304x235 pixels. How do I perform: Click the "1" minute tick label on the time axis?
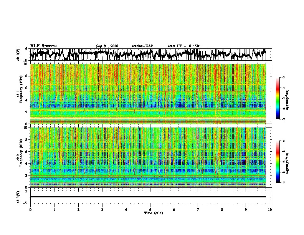click(x=54, y=210)
